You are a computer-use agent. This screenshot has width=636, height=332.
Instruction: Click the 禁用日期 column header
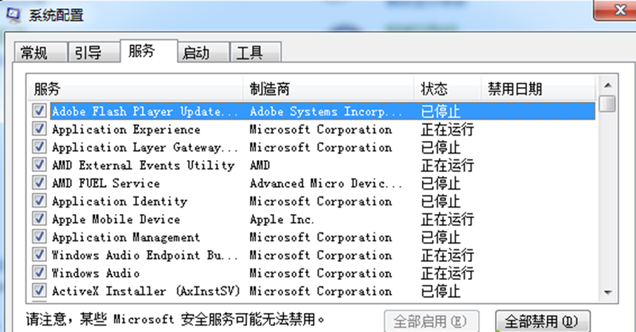[537, 89]
